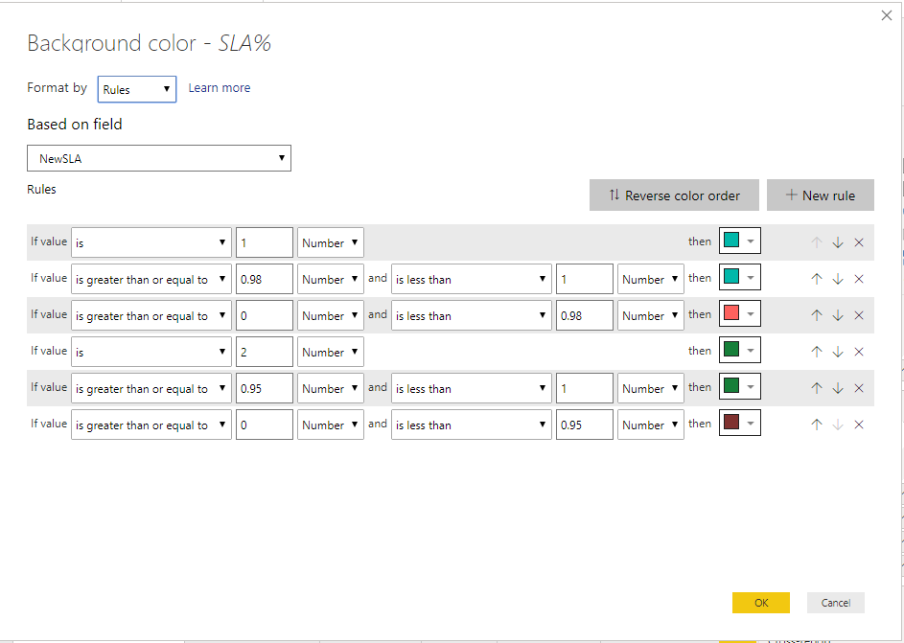
Task: Open the dark red swatch of 0 to 0.95 rule
Action: point(740,423)
